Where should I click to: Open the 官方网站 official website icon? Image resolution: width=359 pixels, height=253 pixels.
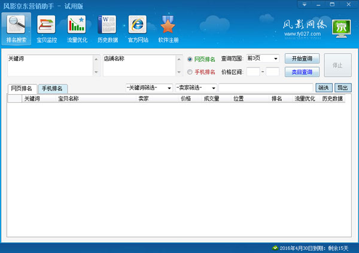(138, 29)
